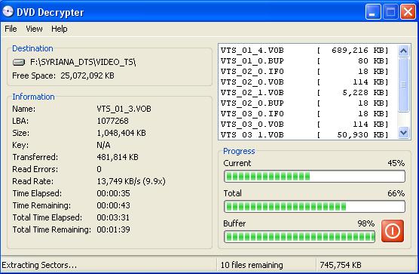This screenshot has width=419, height=274.
Task: Select VTS_02_0.IFO in file list
Action: (304, 72)
